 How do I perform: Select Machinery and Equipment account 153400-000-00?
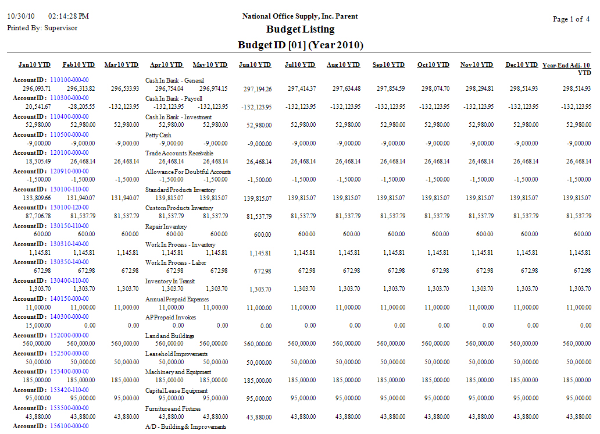[69, 372]
